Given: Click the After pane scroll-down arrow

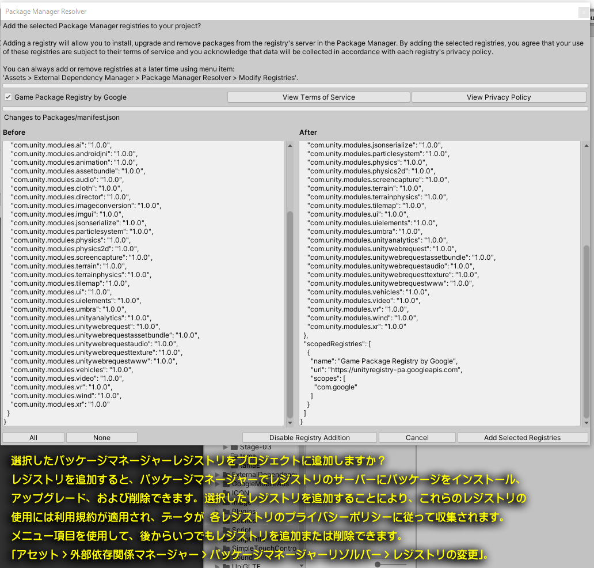Looking at the screenshot, I should 587,422.
